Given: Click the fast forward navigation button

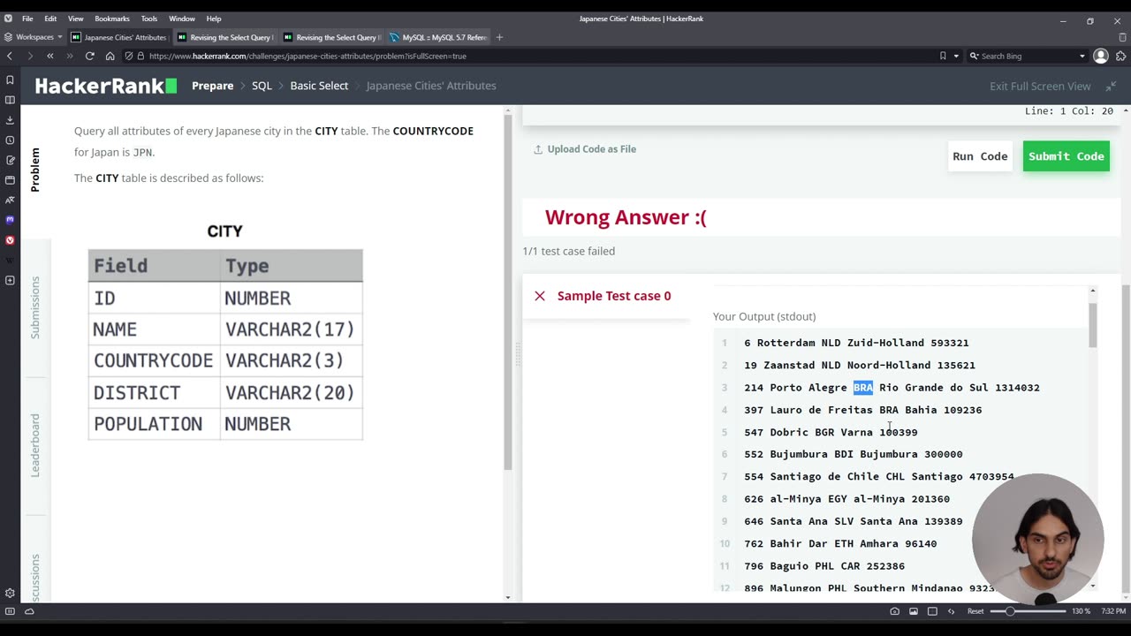Looking at the screenshot, I should [x=70, y=56].
